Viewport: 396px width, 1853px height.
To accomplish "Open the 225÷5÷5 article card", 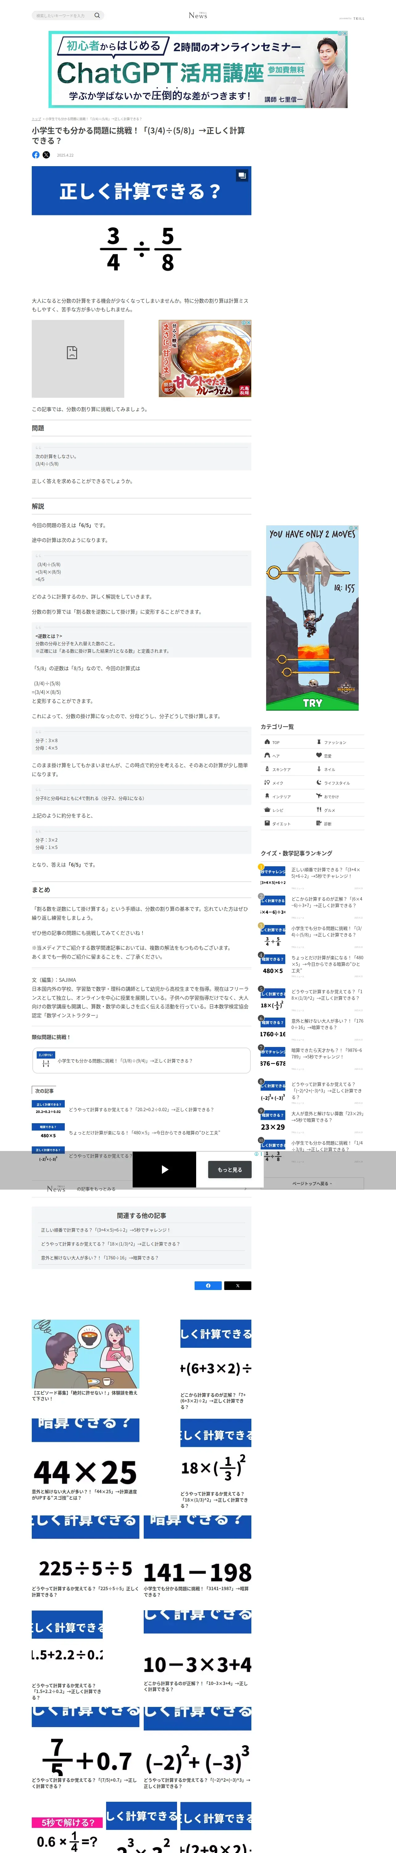I will pos(85,1556).
